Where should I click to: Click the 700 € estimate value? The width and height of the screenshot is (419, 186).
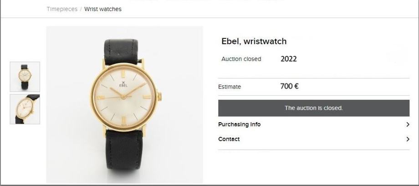(x=289, y=86)
